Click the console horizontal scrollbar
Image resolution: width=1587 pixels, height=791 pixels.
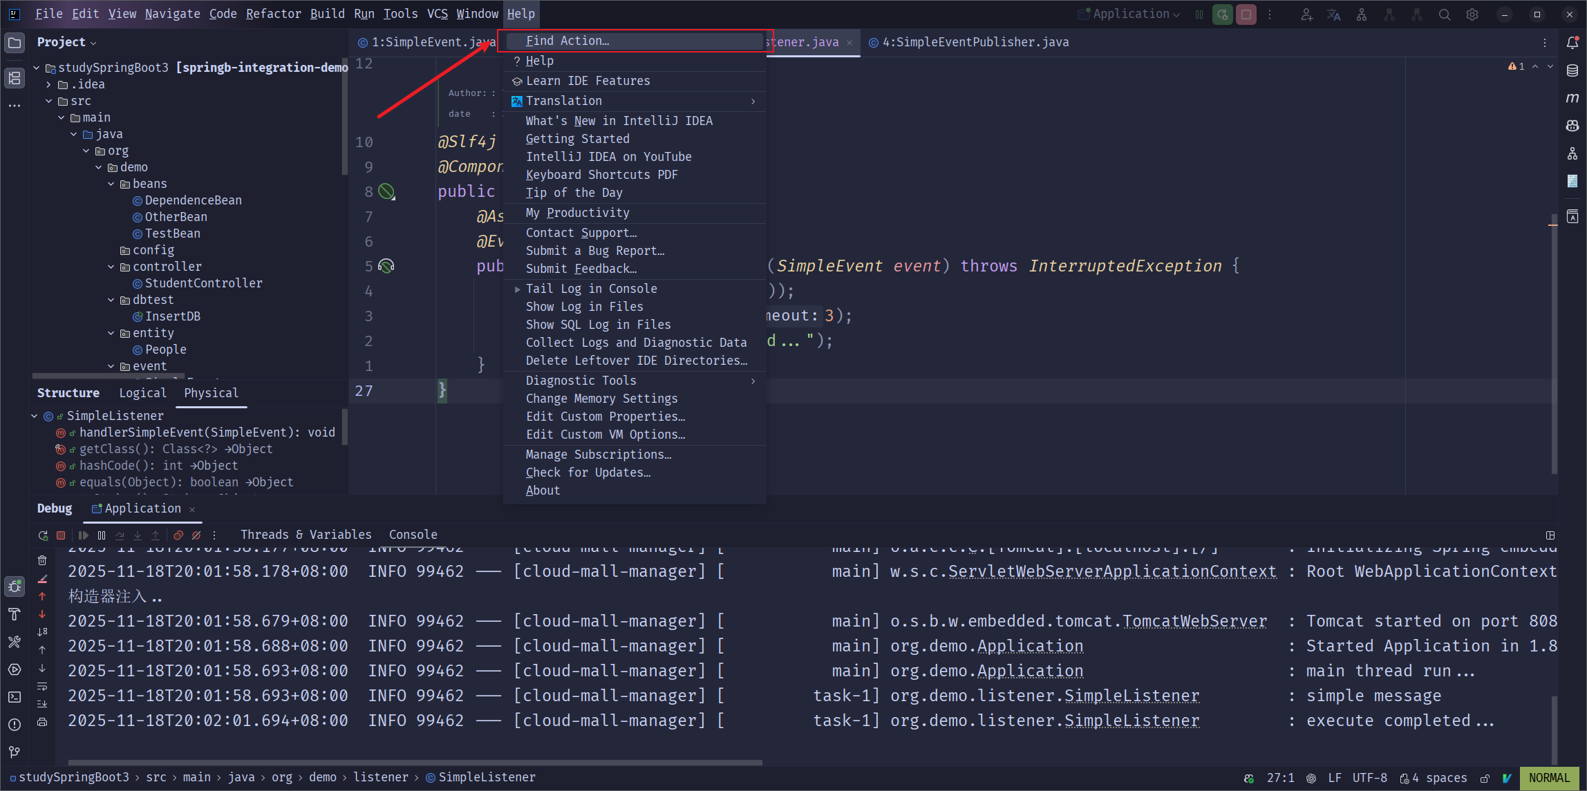point(415,763)
